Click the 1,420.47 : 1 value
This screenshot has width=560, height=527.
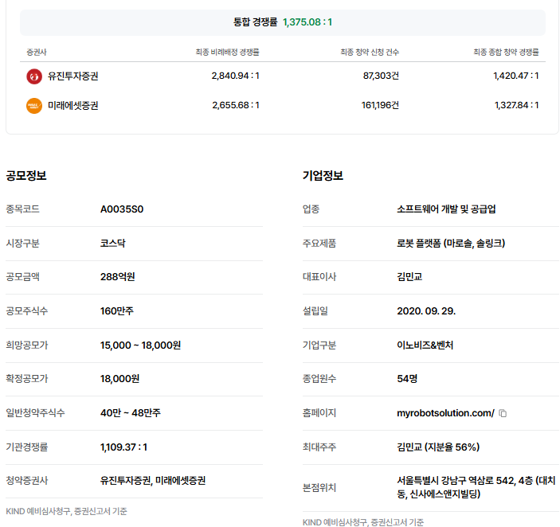click(x=516, y=76)
